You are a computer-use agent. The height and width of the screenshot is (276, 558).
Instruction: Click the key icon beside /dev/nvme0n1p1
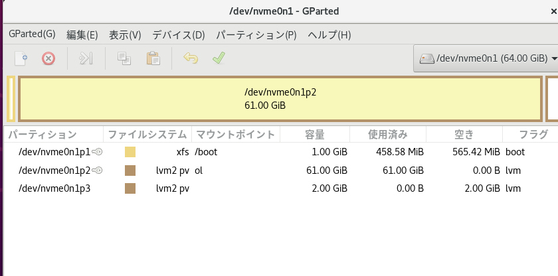click(x=97, y=152)
